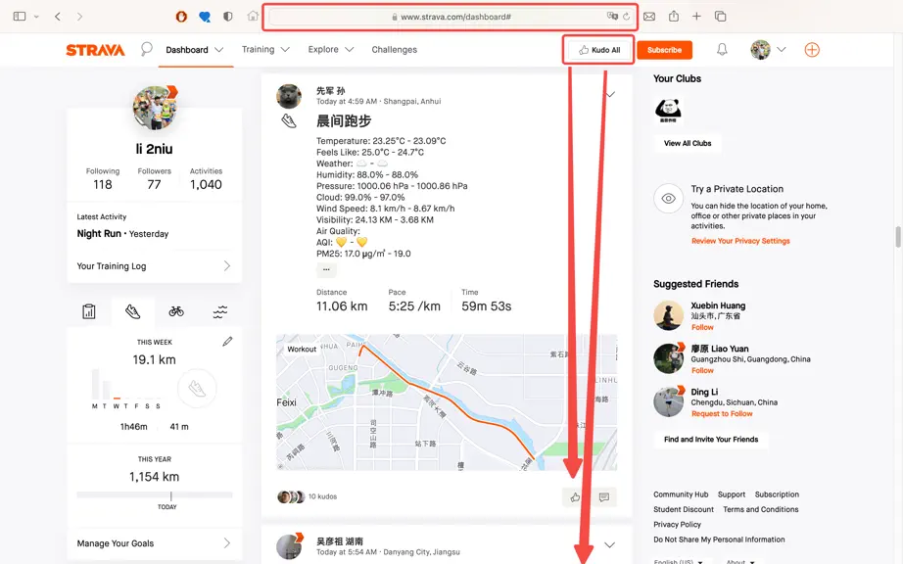Click the yearly goal progress bar

click(x=155, y=494)
